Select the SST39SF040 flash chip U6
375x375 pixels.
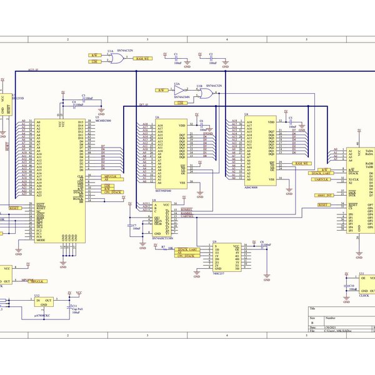point(171,154)
